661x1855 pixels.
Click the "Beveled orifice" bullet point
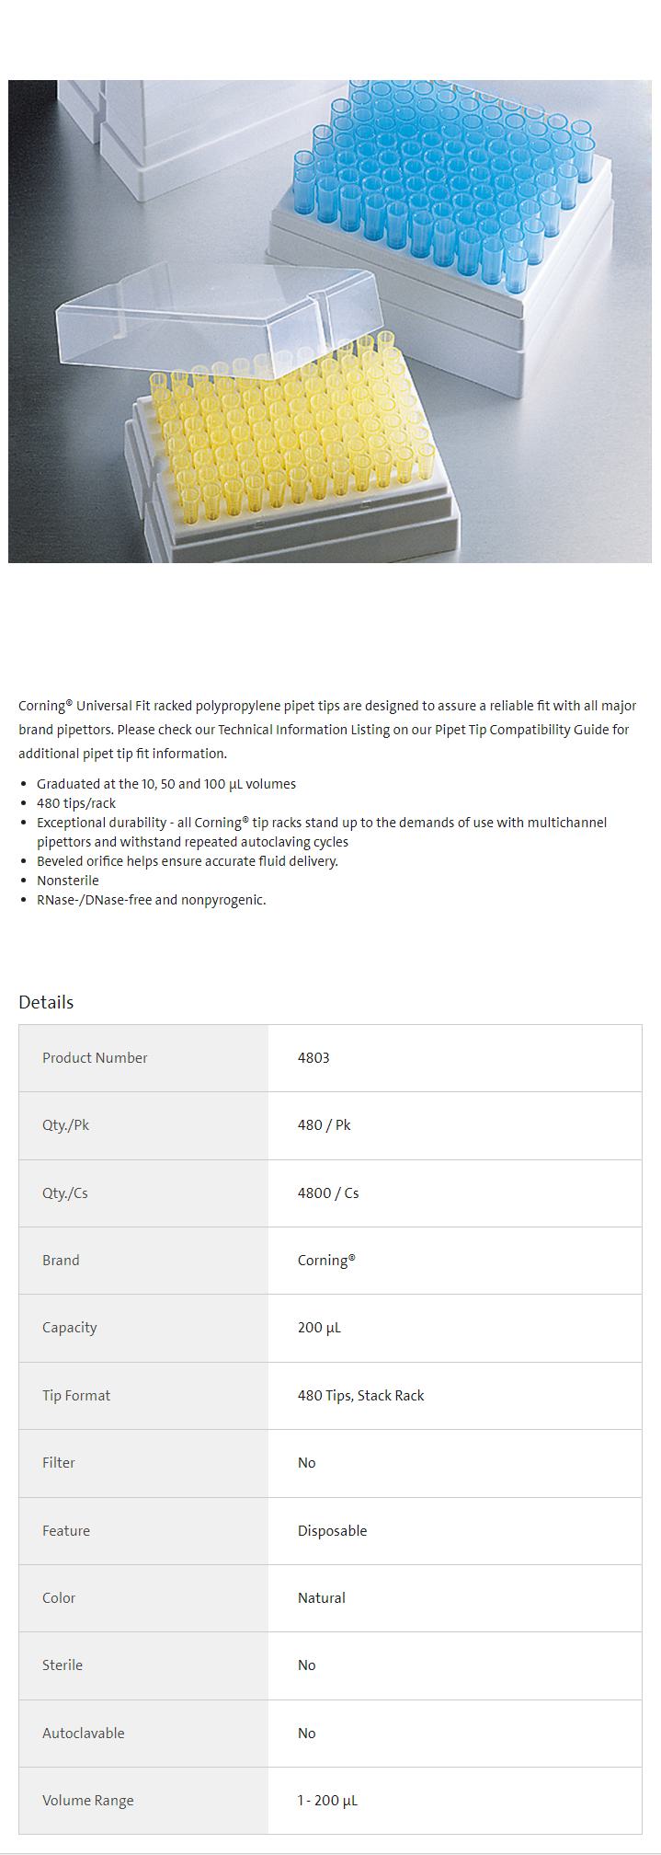pyautogui.click(x=188, y=861)
